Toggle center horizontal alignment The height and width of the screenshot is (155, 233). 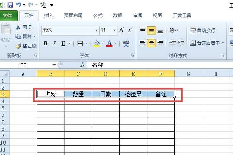point(151,43)
